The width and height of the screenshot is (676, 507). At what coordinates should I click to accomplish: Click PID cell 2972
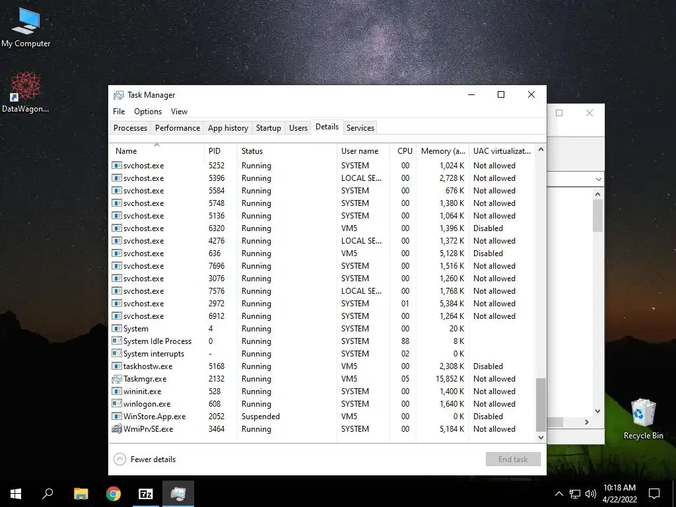[x=217, y=304]
